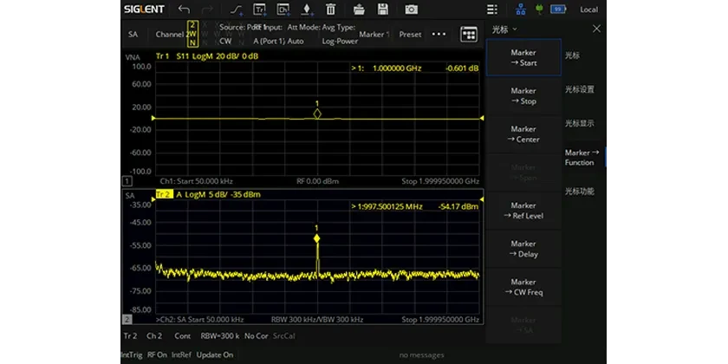Toggle No Cor correction status
The height and width of the screenshot is (364, 728).
coord(257,335)
